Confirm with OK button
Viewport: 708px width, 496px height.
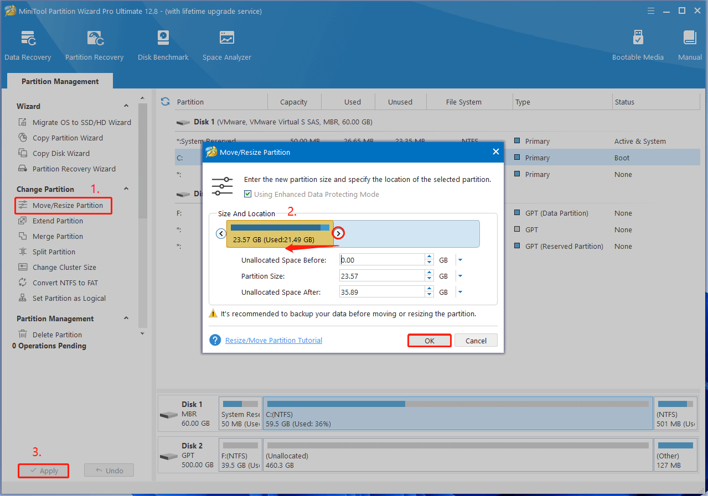pyautogui.click(x=430, y=341)
